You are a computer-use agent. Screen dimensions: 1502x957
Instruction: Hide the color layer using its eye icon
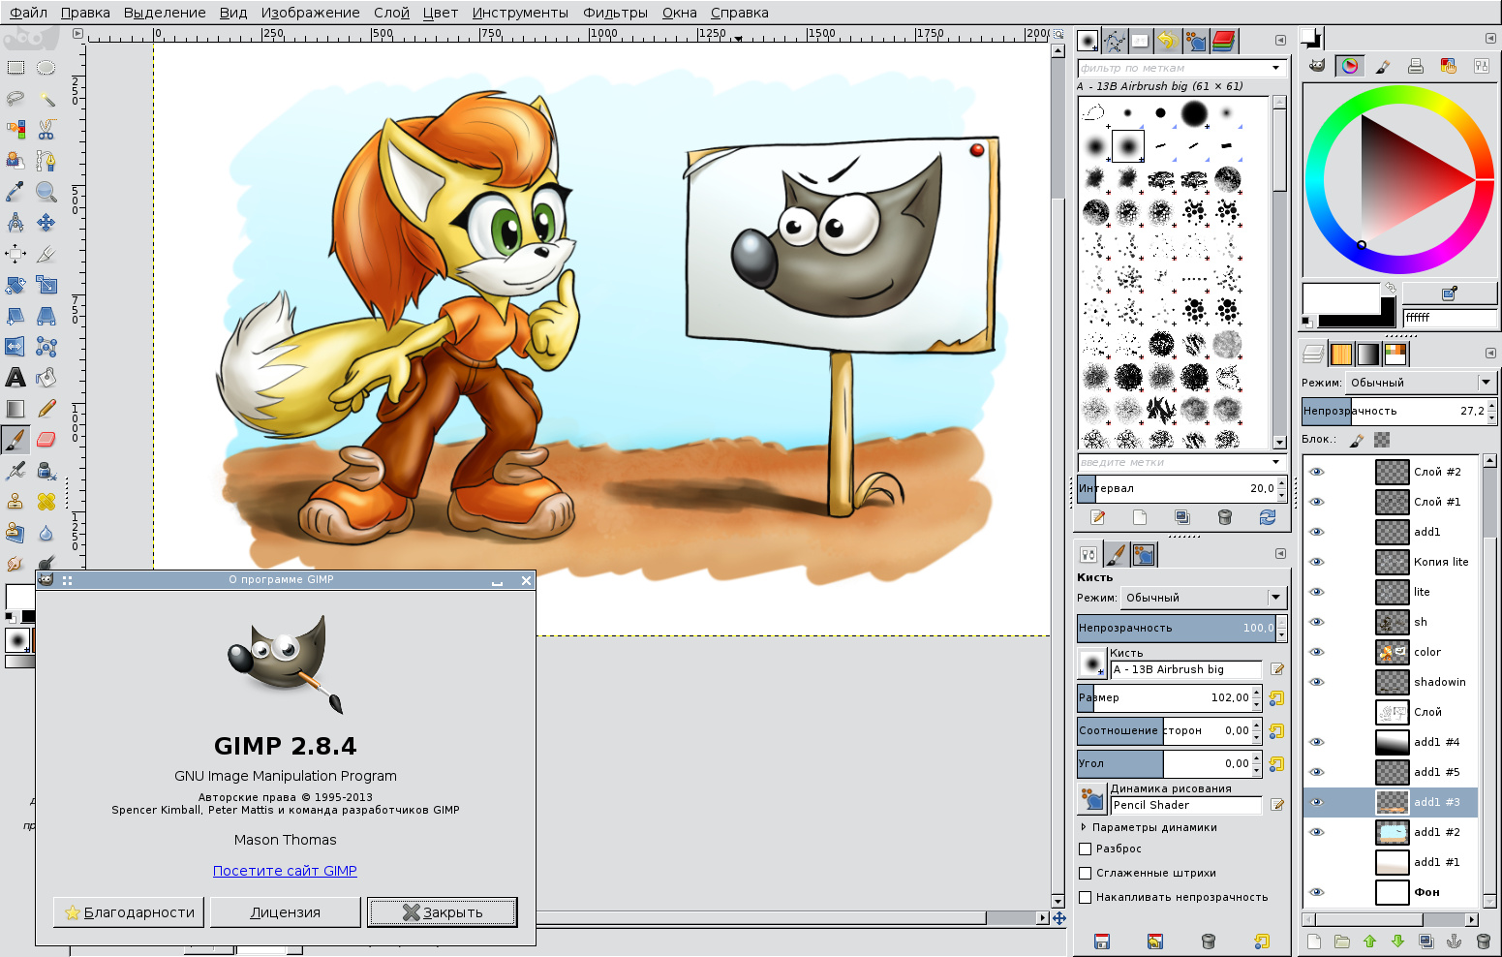(1316, 652)
